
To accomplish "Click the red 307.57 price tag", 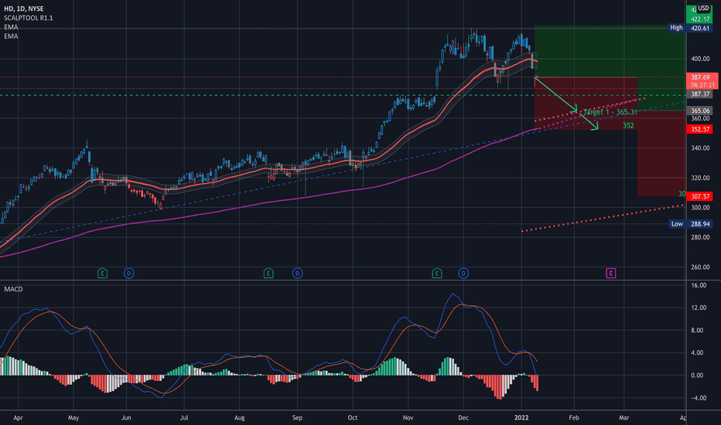I will coord(700,196).
